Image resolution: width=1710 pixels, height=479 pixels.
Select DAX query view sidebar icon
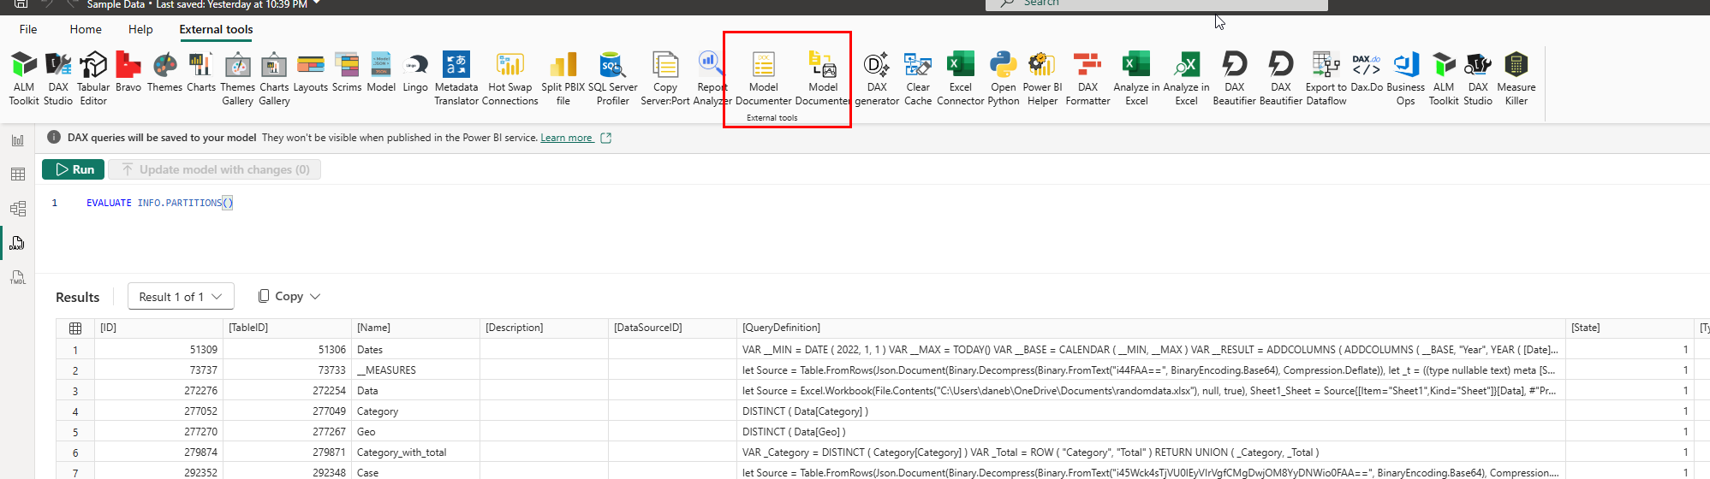(x=17, y=244)
